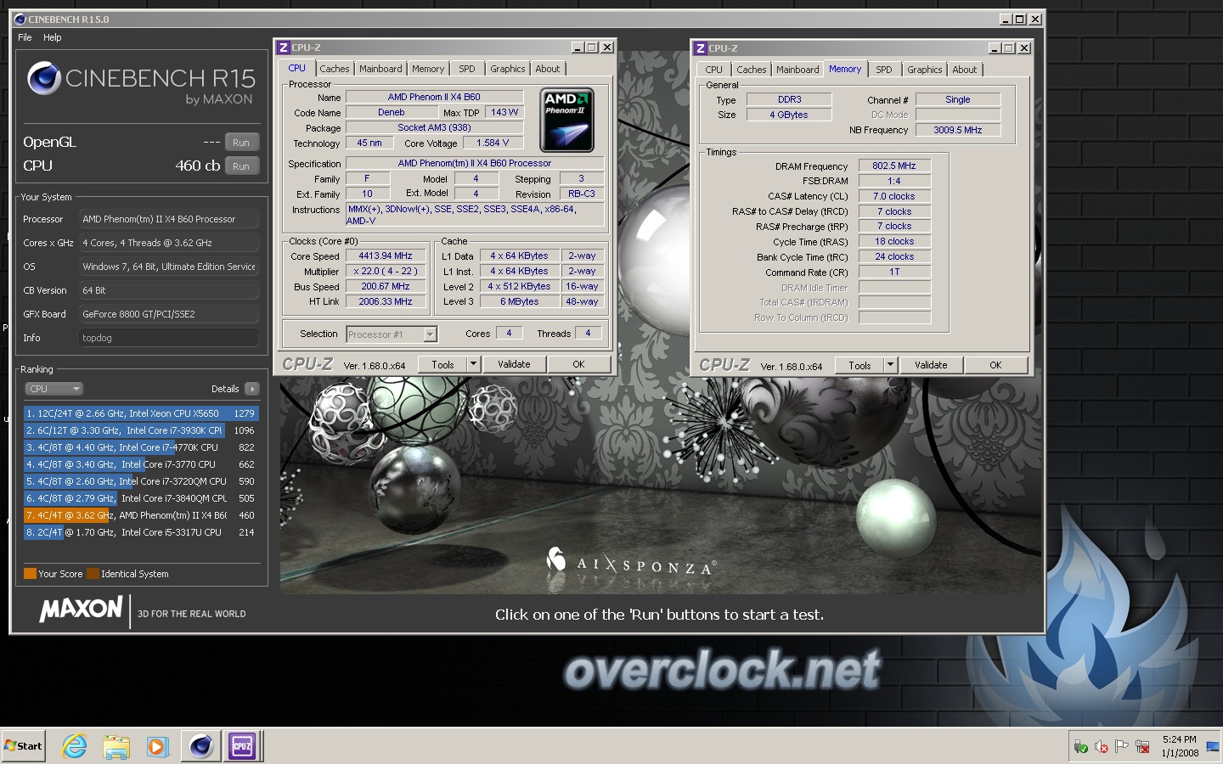
Task: Click the GFX Board GeForce 8800 GT field
Action: tap(168, 314)
